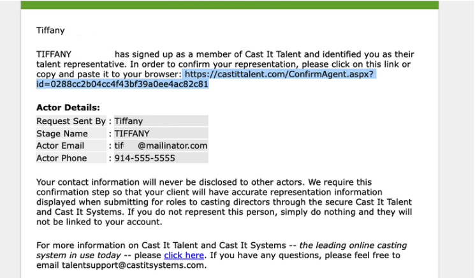Click the phone number 914-555-5555

point(145,158)
